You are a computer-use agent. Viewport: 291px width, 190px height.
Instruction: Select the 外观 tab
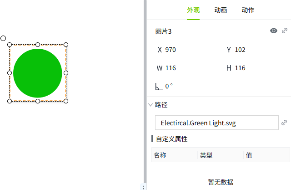[193, 10]
